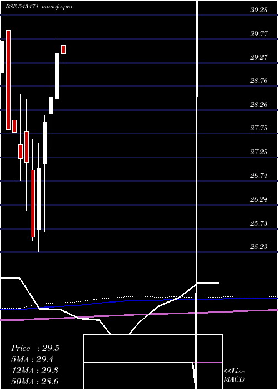Select the 26.24 price axis label

point(259,199)
